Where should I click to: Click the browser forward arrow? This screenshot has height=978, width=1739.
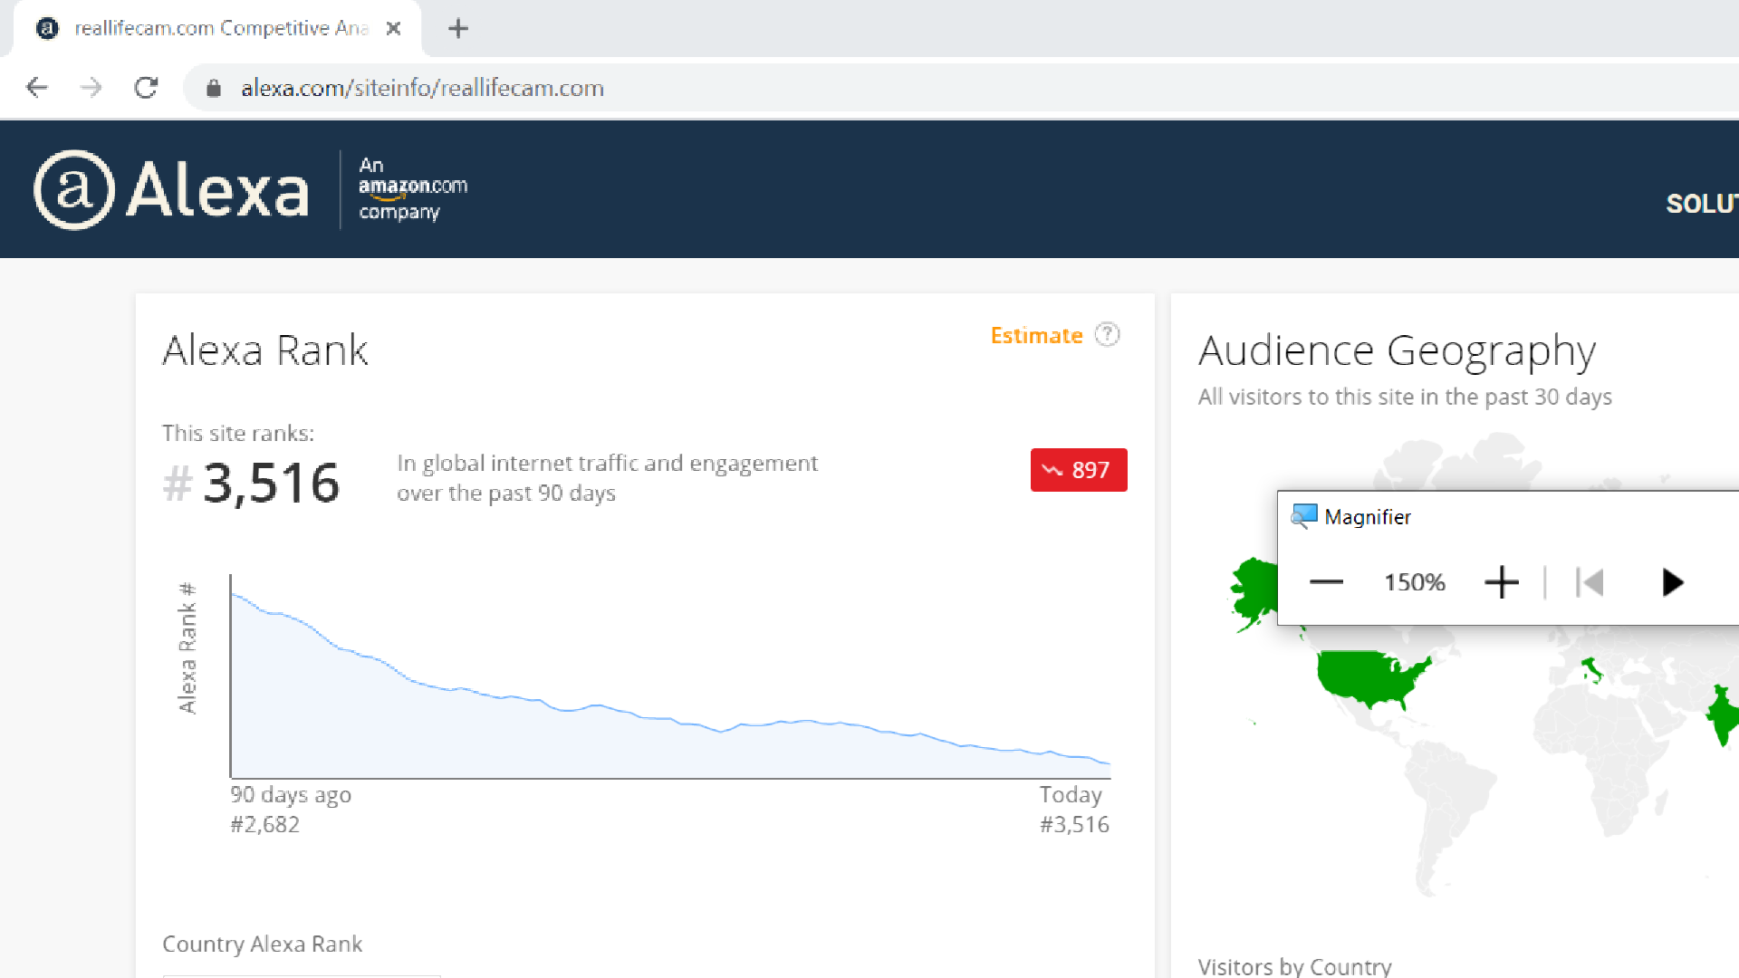[91, 88]
